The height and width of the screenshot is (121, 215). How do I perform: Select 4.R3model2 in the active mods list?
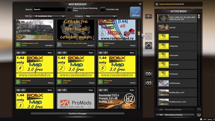coord(177,65)
